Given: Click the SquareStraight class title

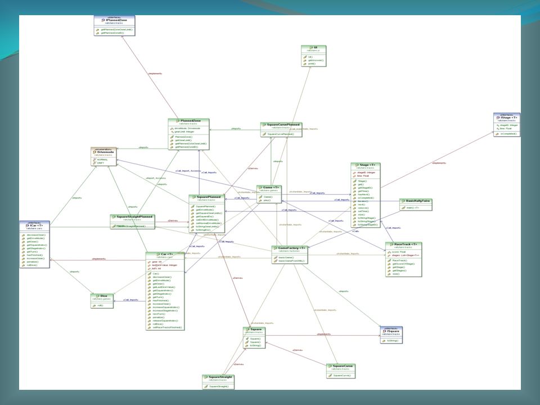Looking at the screenshot, I should 220,377.
